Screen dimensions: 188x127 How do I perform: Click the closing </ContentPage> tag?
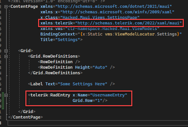(x=25, y=117)
